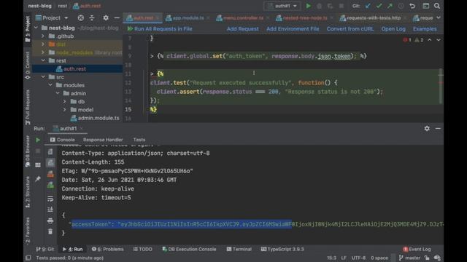Click the warning indicator showing 2

pos(419,40)
